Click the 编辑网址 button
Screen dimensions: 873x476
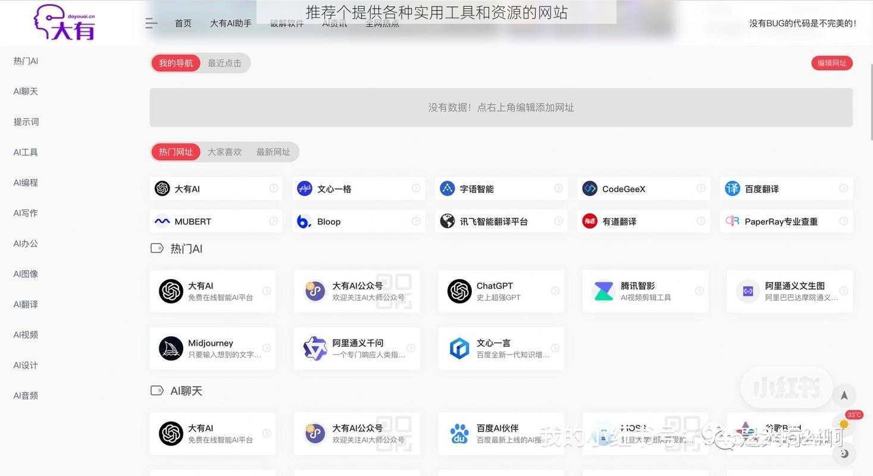(832, 63)
